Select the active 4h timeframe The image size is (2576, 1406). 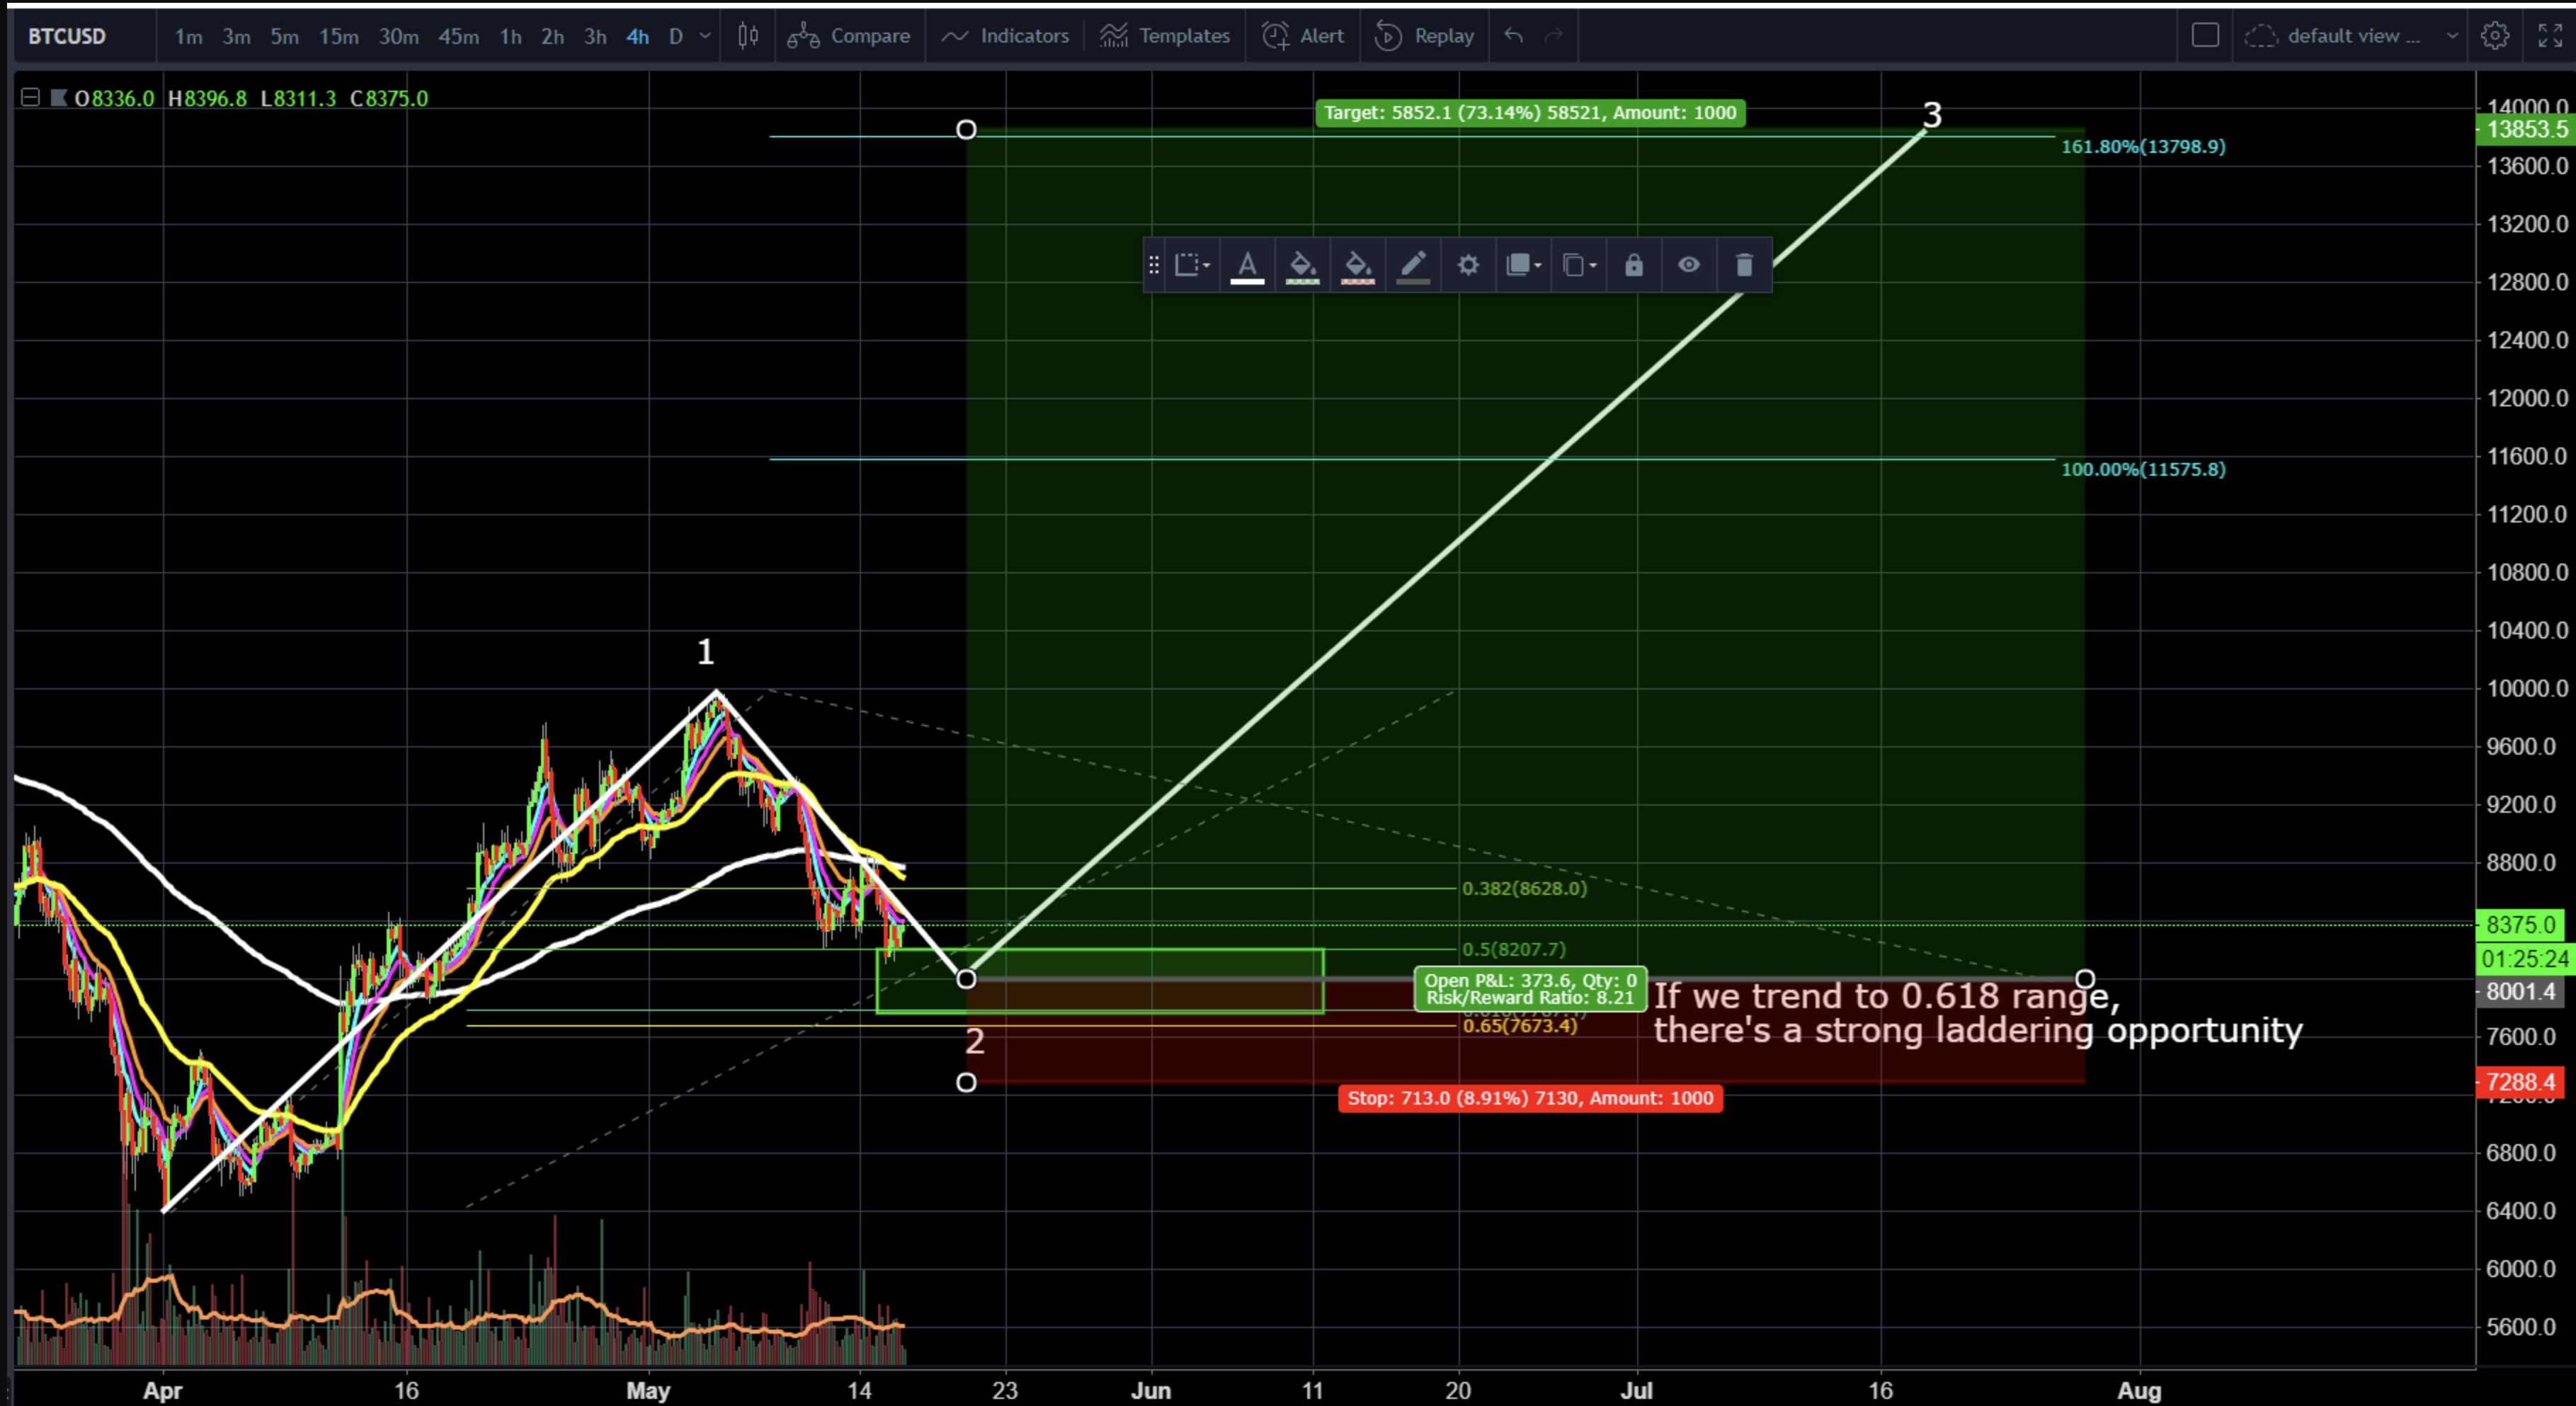(x=637, y=37)
